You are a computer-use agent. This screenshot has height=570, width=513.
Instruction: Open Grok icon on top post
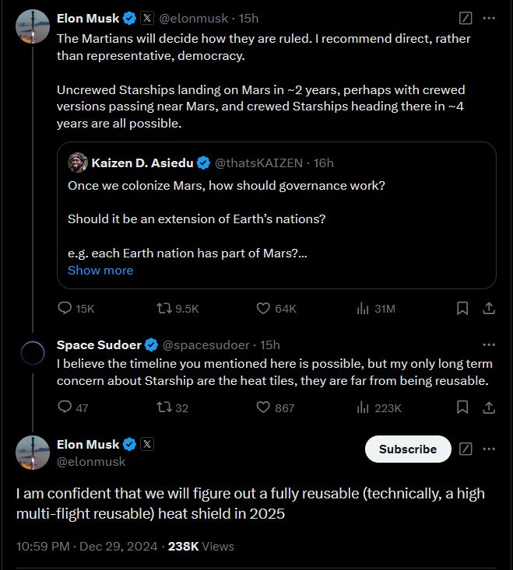tap(465, 17)
